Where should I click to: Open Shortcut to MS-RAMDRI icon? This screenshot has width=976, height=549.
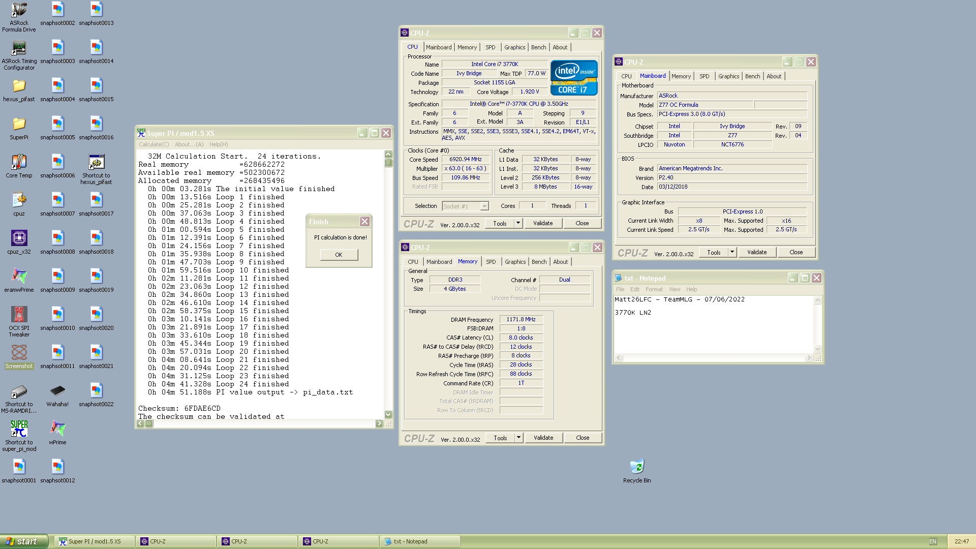pos(19,398)
